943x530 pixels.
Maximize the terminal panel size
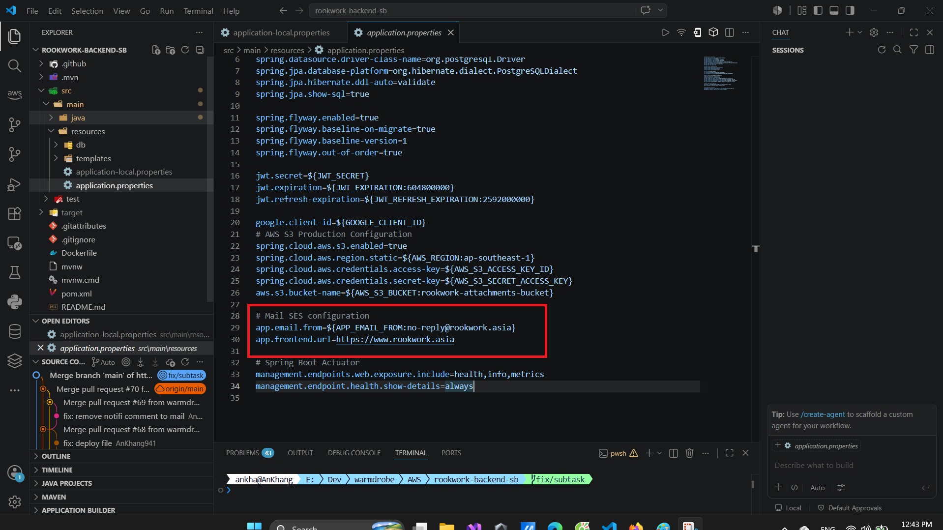pos(730,453)
